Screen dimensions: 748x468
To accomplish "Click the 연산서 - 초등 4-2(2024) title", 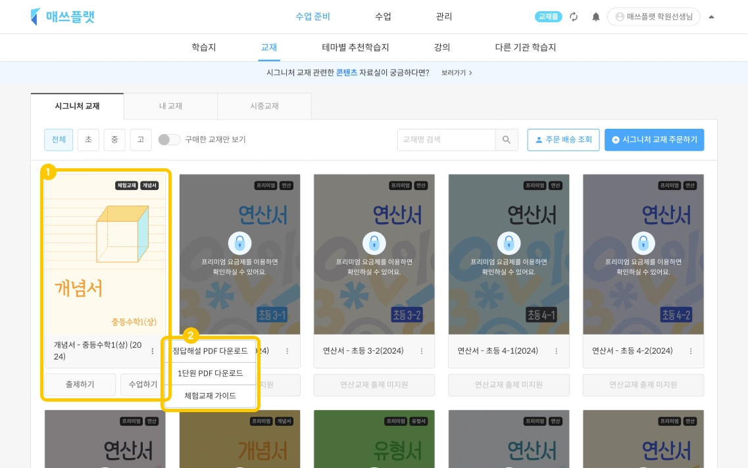I will coord(632,351).
